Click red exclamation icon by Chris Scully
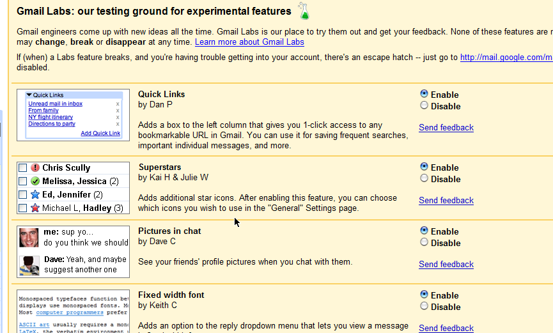 [35, 167]
